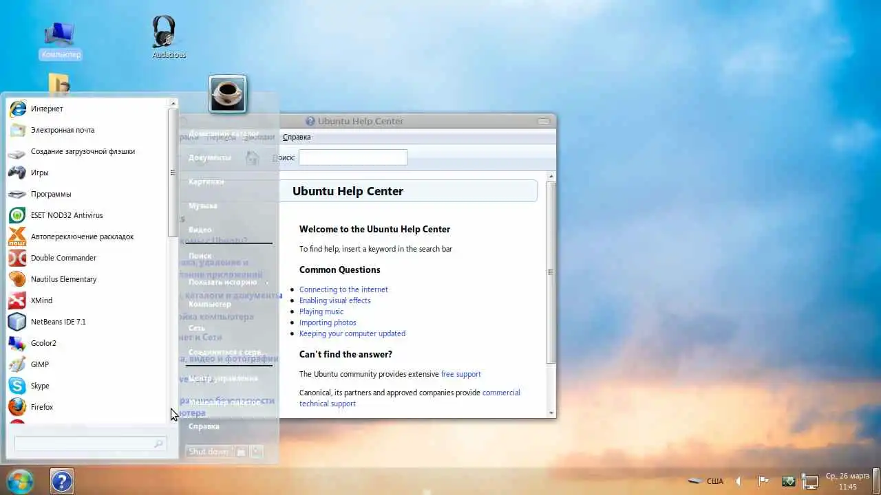
Task: Open the Importing photos link
Action: point(328,322)
